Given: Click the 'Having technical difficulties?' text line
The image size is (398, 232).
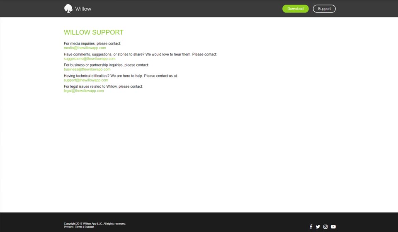Looking at the screenshot, I should (120, 76).
